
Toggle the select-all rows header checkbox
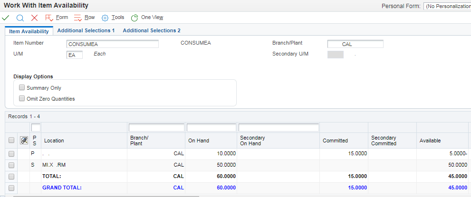tap(11, 141)
